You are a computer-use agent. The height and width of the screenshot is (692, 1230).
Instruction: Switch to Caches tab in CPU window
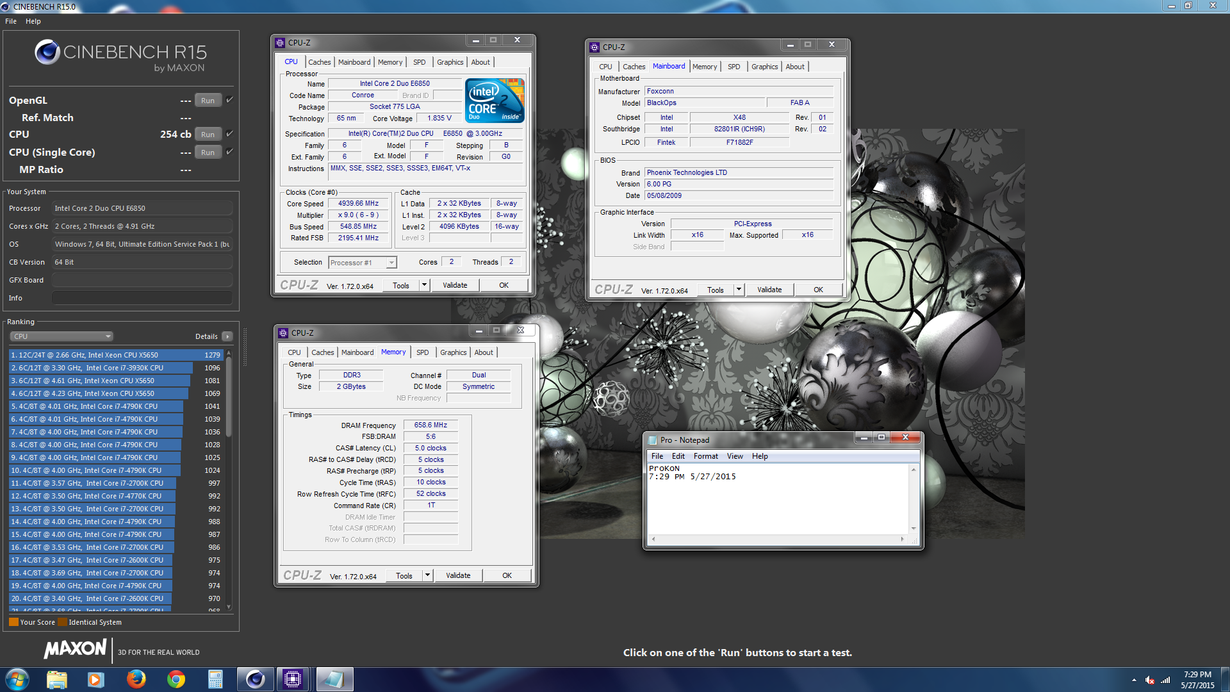pos(319,62)
